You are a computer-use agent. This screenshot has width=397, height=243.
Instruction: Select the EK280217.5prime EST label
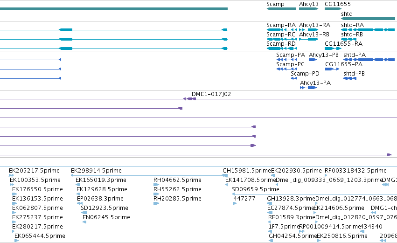[37, 227]
